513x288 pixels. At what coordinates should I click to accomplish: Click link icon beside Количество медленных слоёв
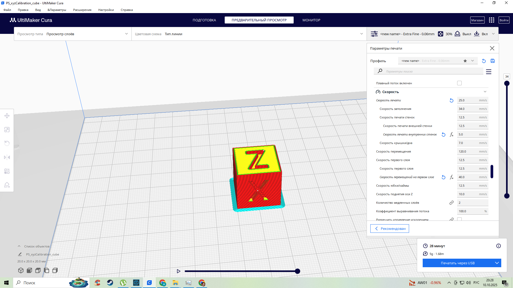pos(452,203)
